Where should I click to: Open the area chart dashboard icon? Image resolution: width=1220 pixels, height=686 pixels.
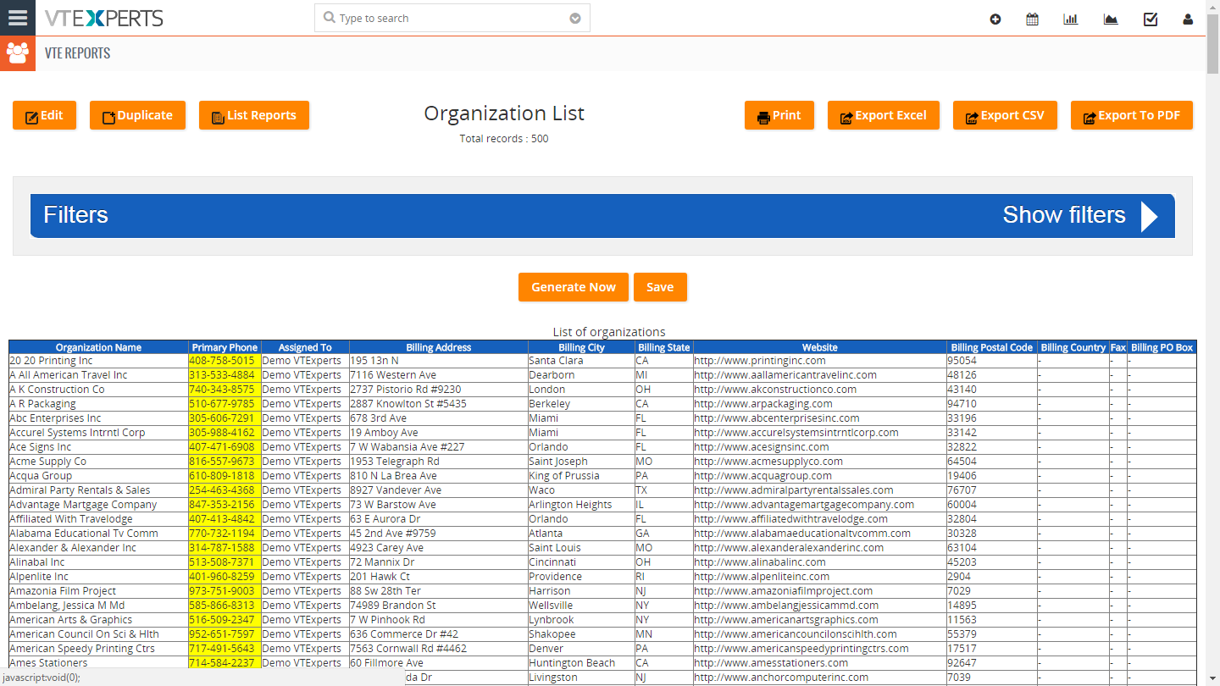[x=1111, y=19]
